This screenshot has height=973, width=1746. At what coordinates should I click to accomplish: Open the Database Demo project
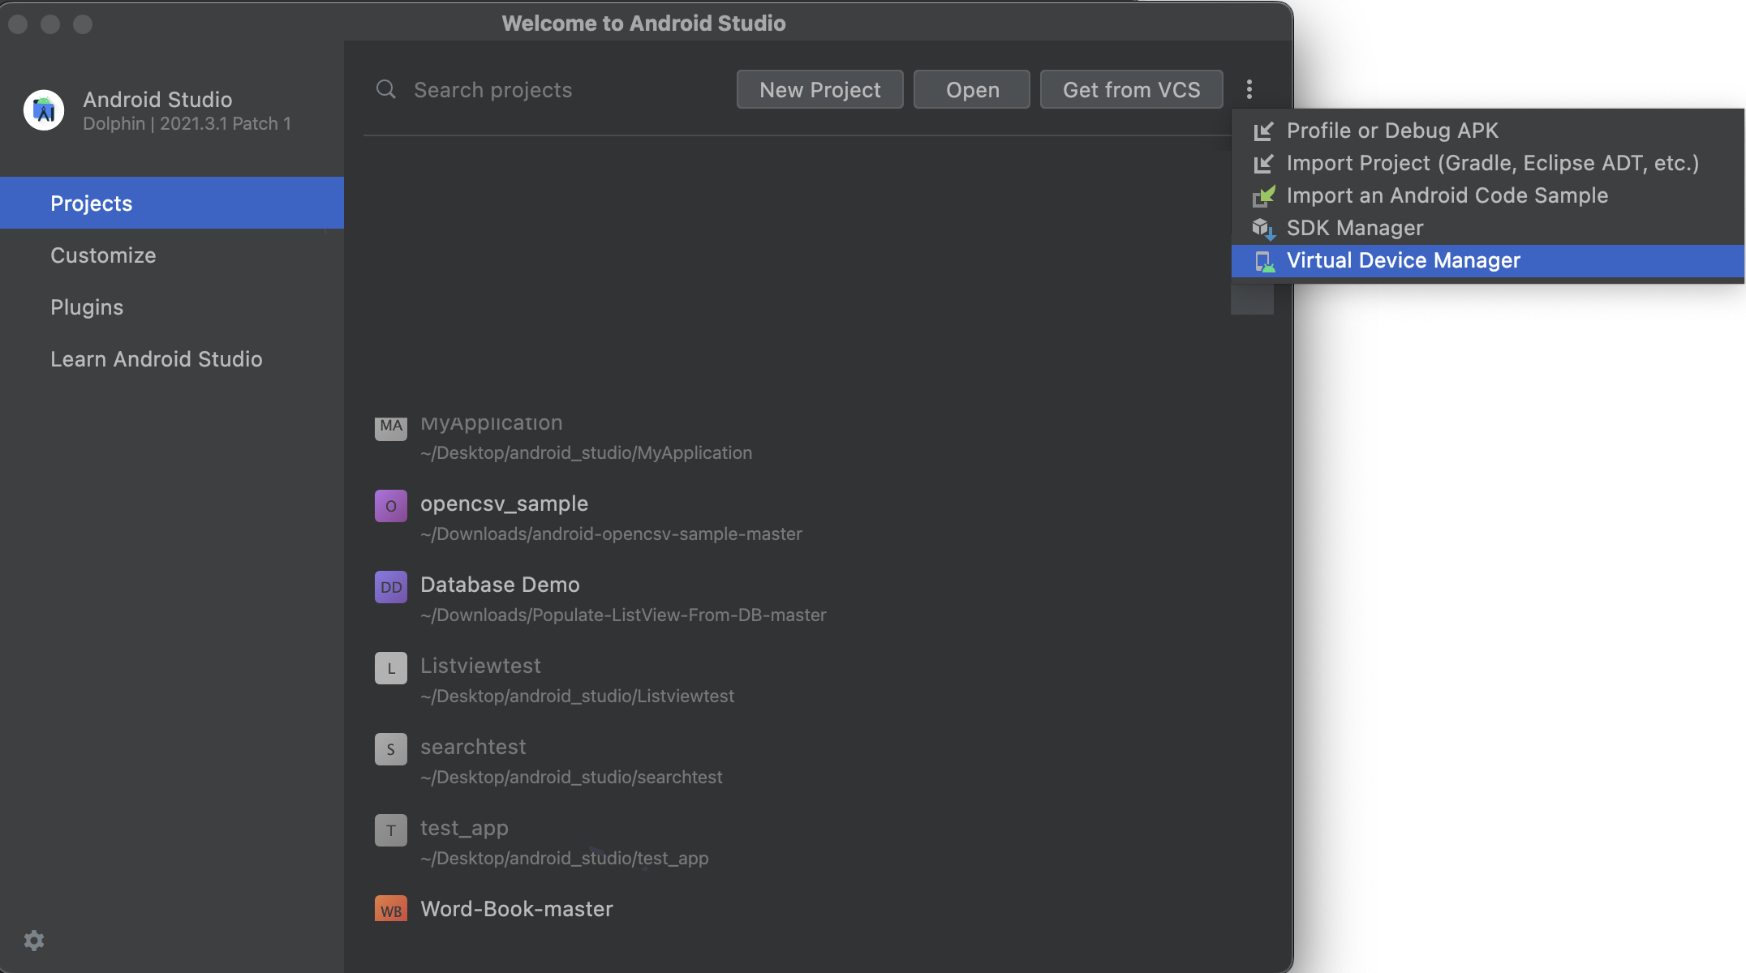click(x=500, y=585)
